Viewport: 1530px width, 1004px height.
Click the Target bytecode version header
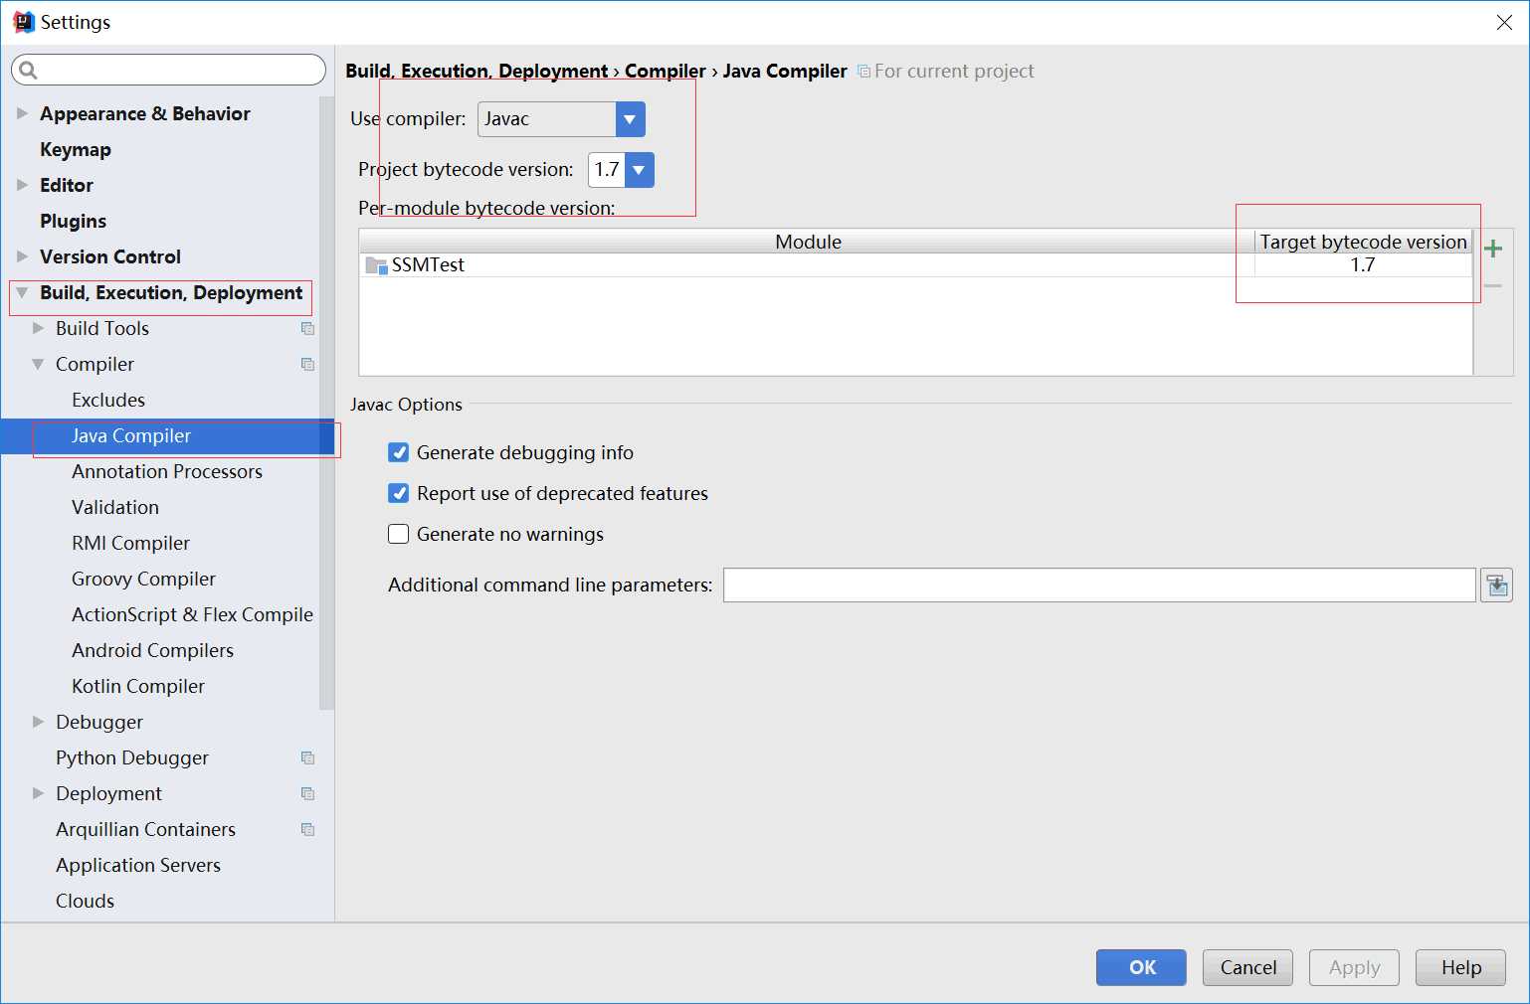pos(1363,242)
